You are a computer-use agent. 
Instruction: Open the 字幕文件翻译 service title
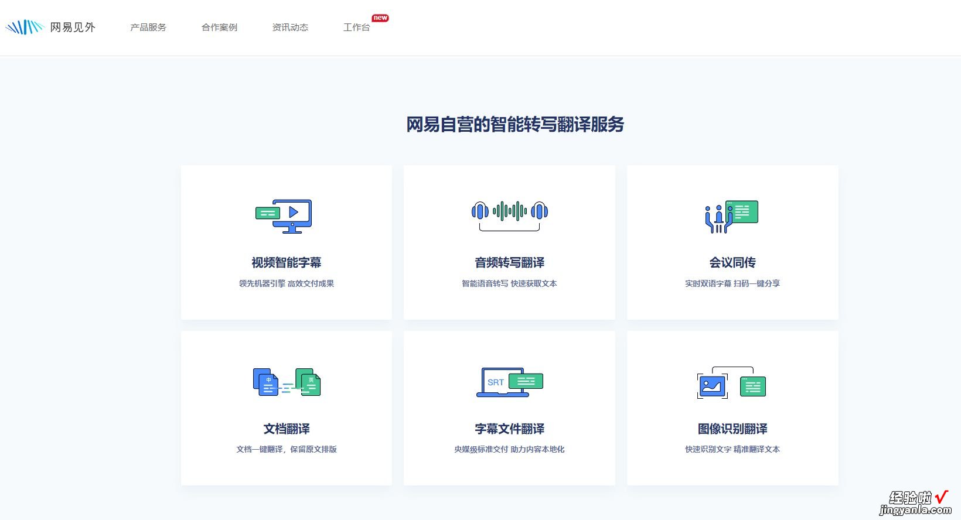[x=510, y=429]
